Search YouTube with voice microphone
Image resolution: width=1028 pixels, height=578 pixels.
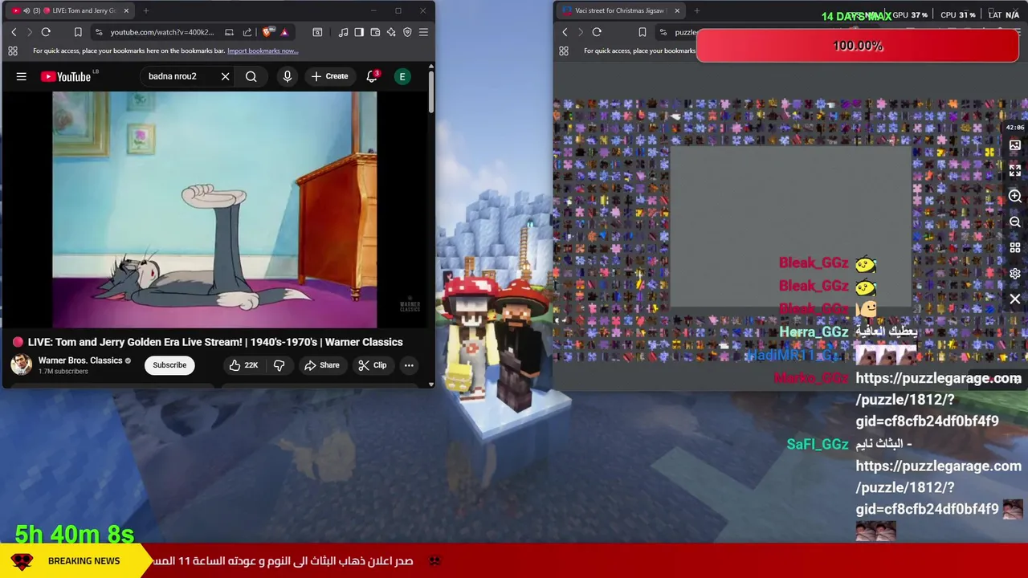pos(288,76)
